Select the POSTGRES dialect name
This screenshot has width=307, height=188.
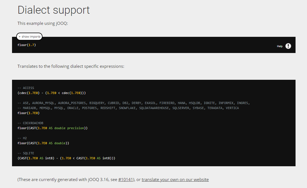point(89,108)
